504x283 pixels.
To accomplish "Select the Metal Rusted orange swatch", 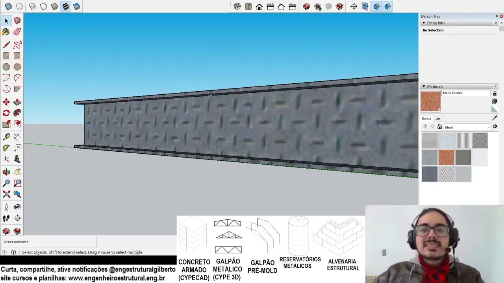I will pyautogui.click(x=447, y=157).
